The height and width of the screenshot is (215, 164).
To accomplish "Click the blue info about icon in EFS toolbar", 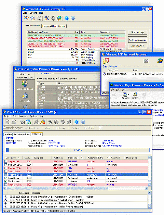I will [x=73, y=18].
